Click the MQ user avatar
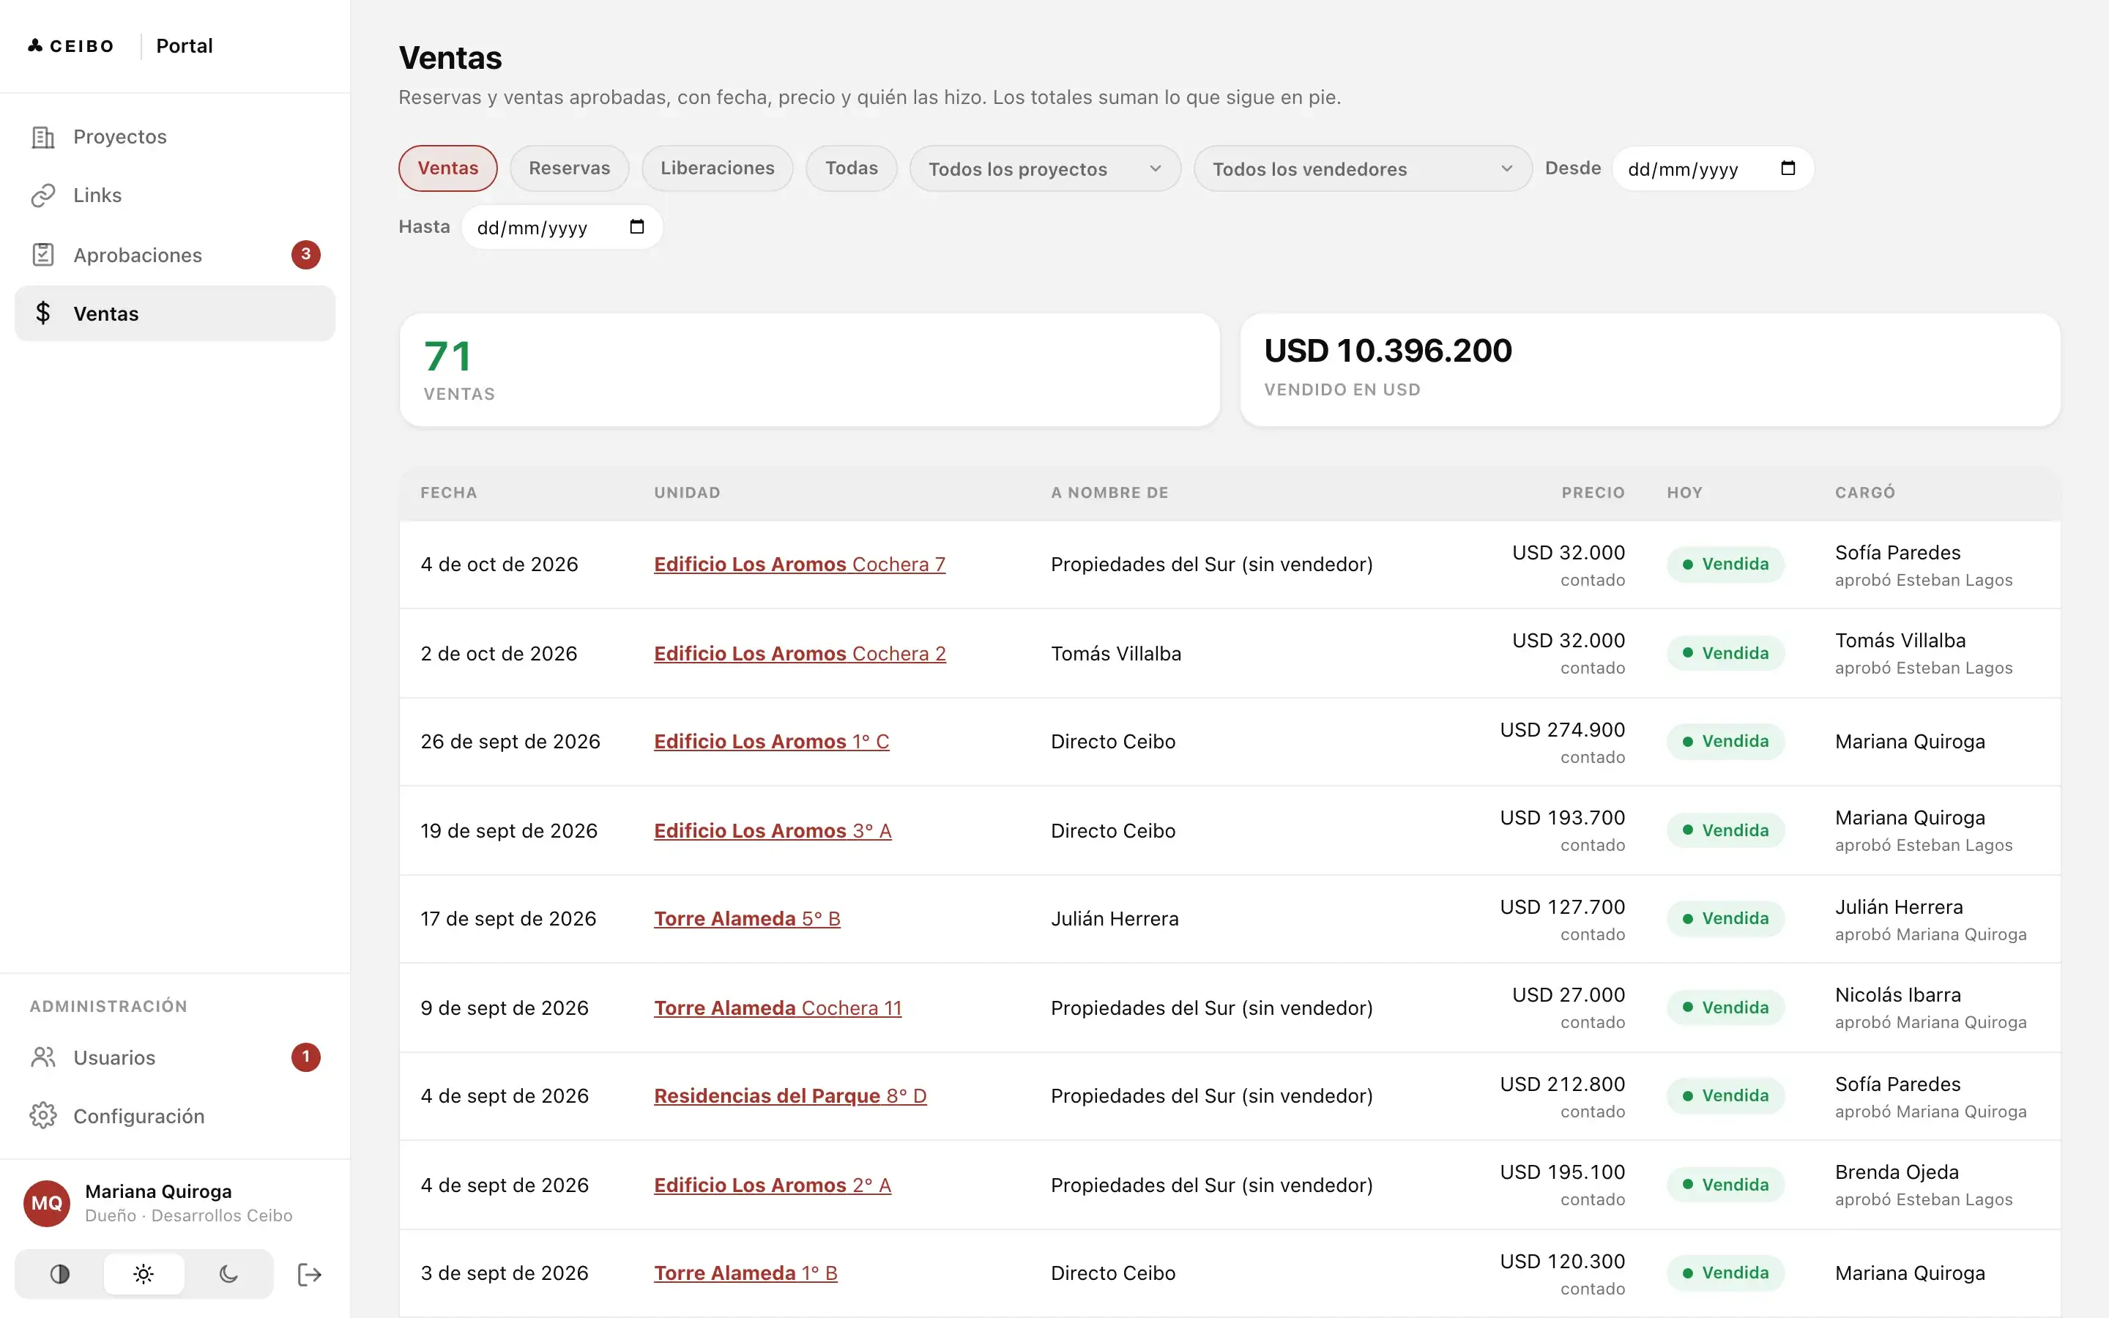 tap(47, 1203)
